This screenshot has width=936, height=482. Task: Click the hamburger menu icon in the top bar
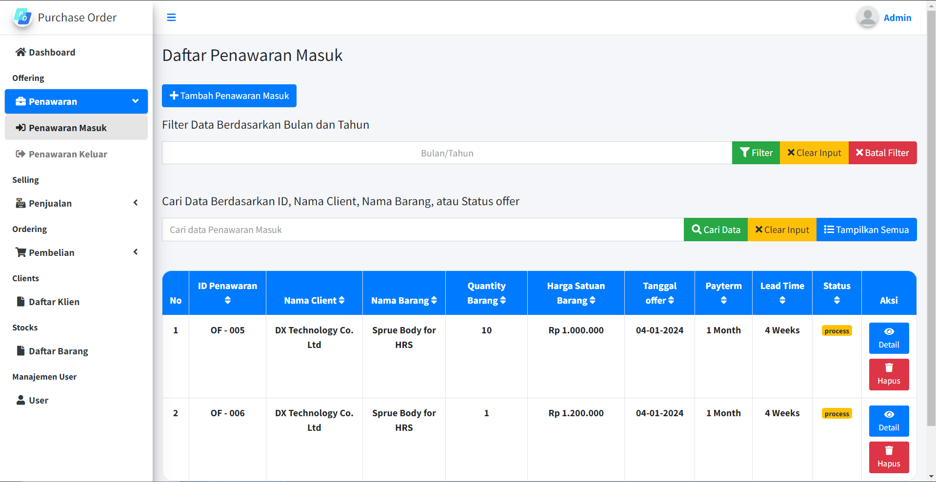(171, 17)
